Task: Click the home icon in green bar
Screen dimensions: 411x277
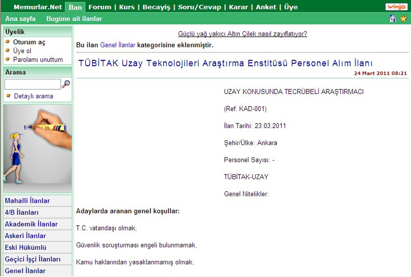Action: (x=393, y=19)
